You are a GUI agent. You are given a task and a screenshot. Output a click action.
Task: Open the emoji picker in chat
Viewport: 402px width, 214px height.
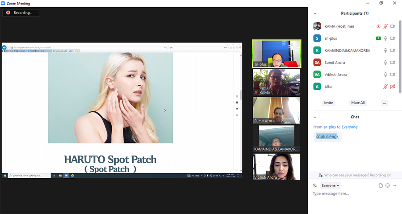click(388, 185)
